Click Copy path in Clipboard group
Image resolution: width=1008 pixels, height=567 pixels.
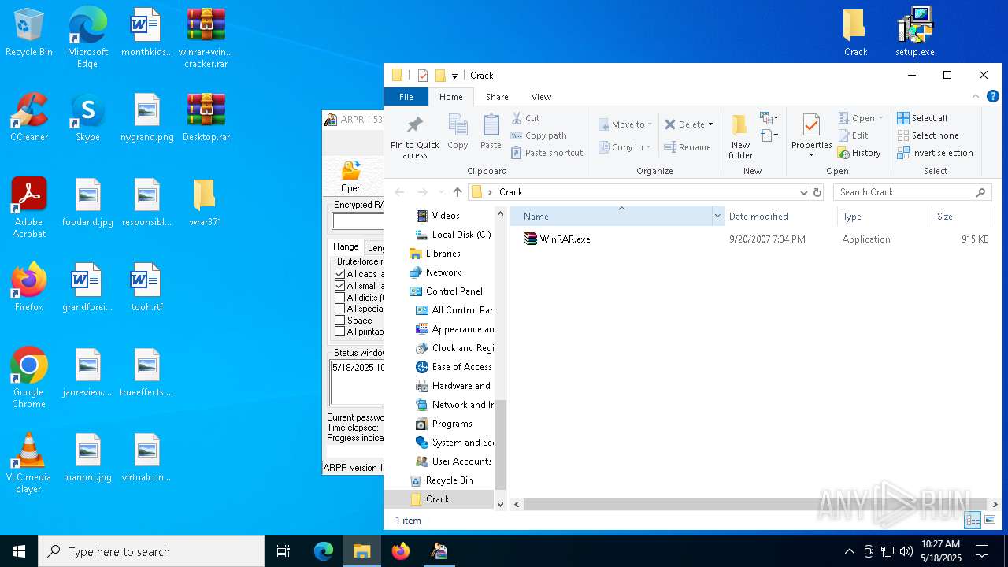click(539, 135)
